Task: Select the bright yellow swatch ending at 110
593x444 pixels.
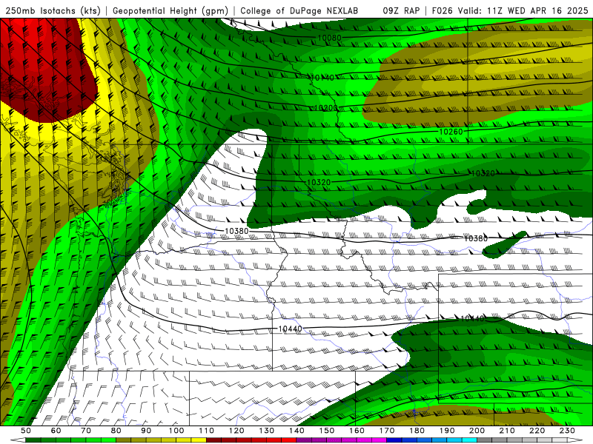Action: [199, 440]
